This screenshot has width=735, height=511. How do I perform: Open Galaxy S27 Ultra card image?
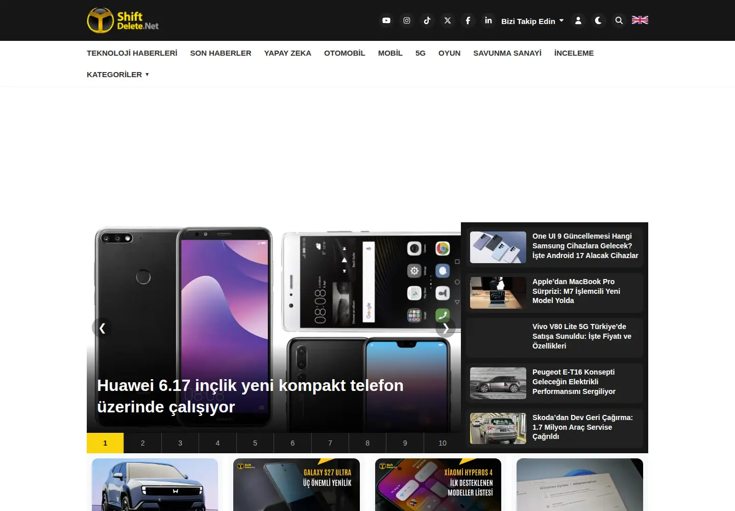(297, 484)
